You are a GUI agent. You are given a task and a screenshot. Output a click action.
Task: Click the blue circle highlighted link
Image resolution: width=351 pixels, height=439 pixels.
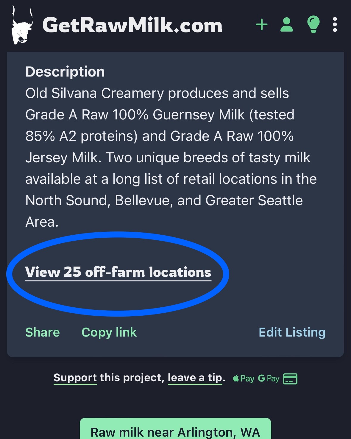pyautogui.click(x=118, y=272)
